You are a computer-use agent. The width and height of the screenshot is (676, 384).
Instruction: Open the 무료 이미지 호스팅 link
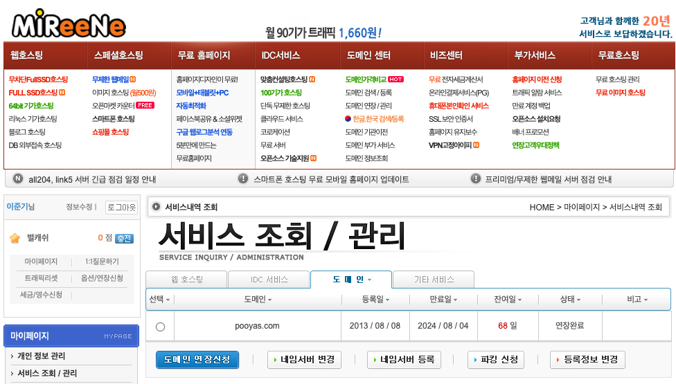coord(621,93)
